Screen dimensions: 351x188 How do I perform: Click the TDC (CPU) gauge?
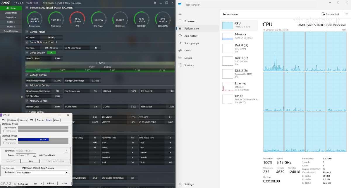(141, 20)
